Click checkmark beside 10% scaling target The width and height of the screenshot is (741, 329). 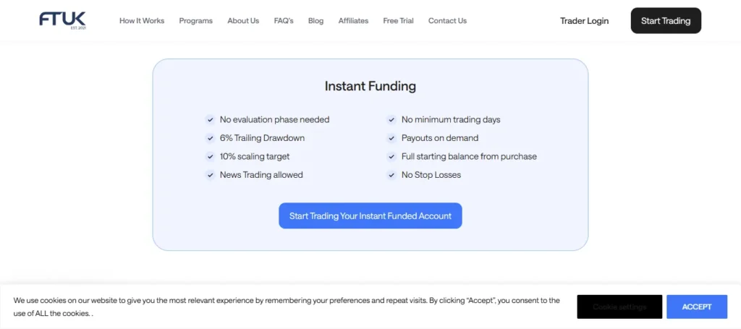pos(210,157)
